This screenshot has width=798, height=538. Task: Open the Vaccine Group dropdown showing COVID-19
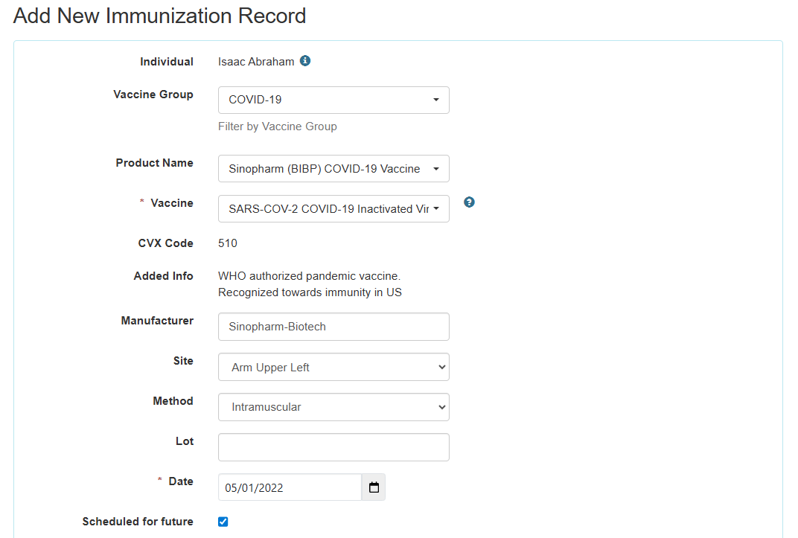click(x=333, y=100)
